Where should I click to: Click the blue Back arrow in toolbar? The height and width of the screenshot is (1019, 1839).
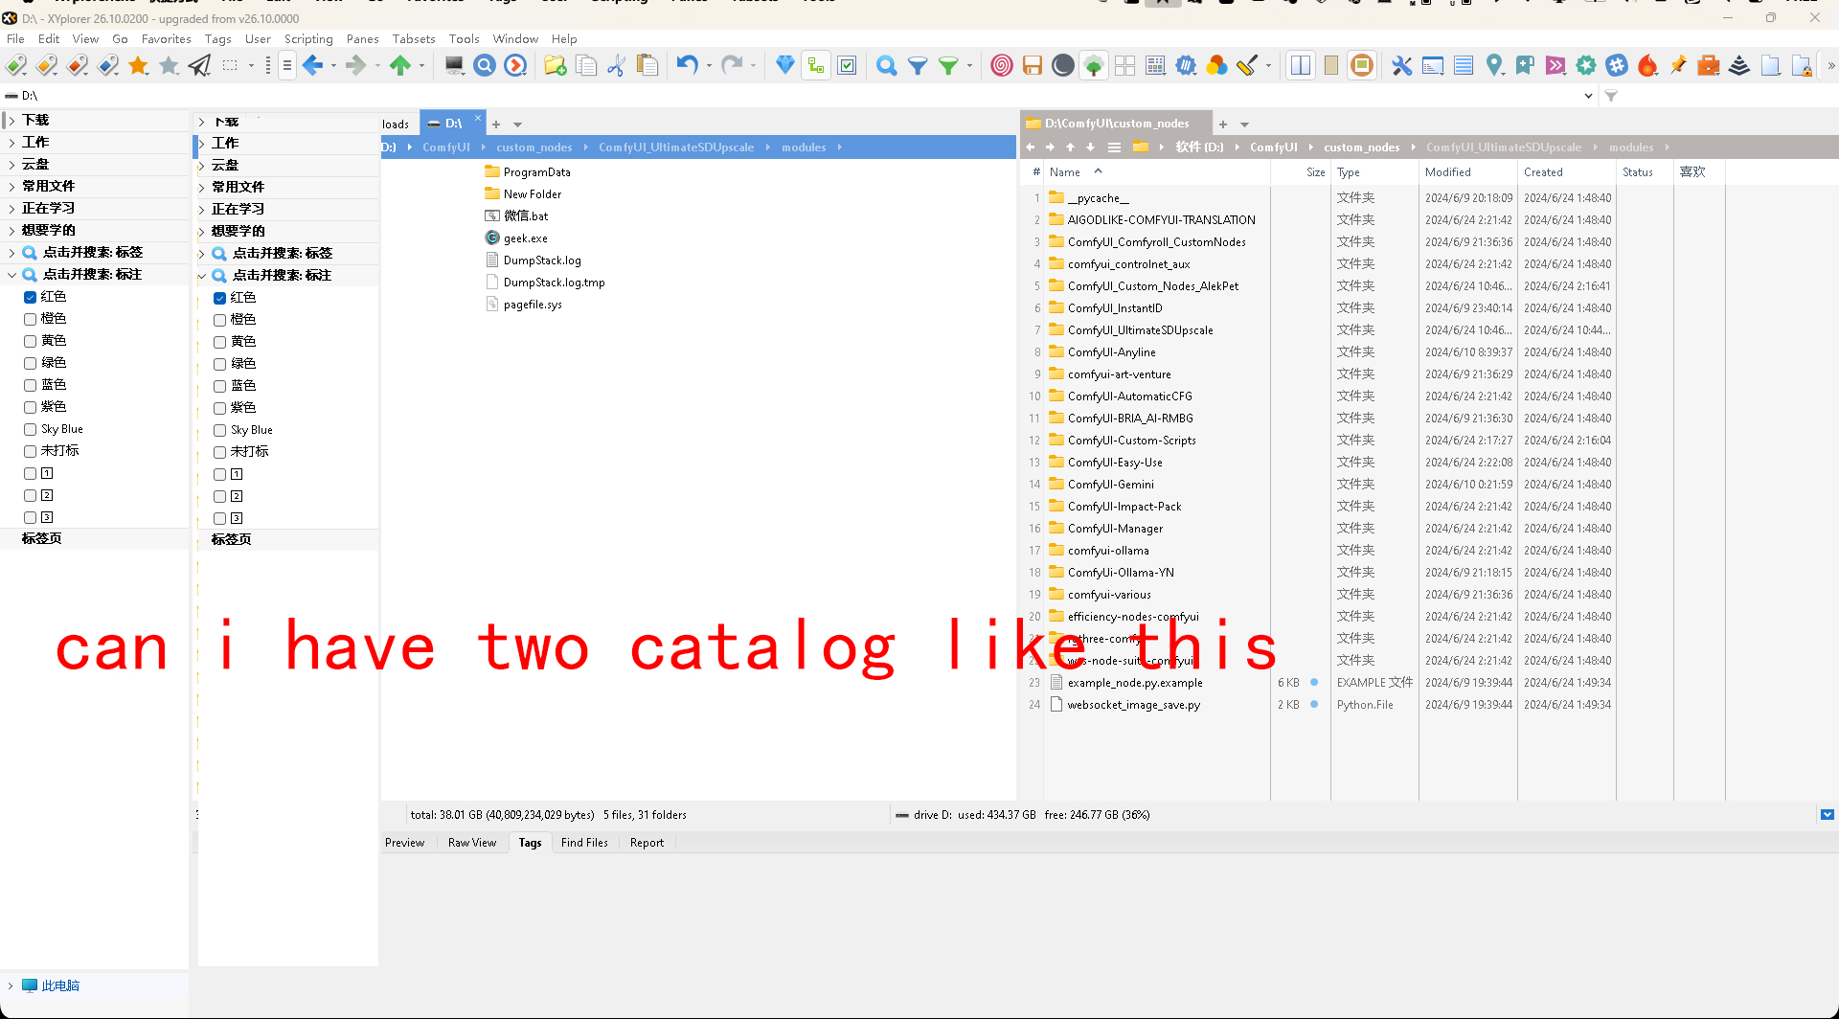[312, 65]
